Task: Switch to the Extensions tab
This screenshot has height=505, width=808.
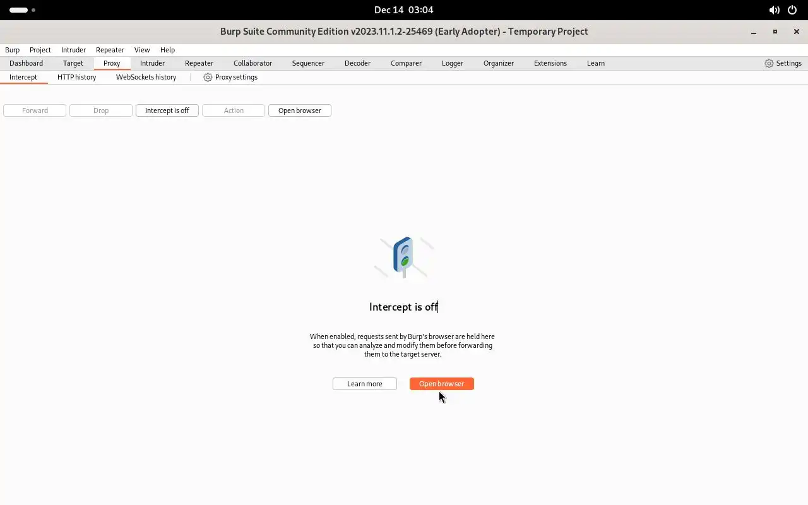Action: click(550, 63)
